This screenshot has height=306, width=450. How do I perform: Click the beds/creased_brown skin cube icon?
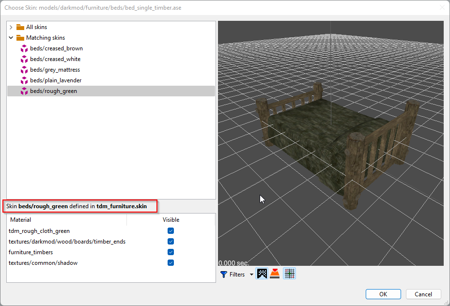(x=24, y=48)
